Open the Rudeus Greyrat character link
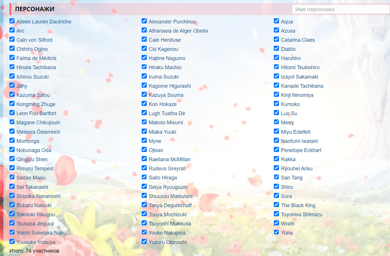Image resolution: width=390 pixels, height=256 pixels. (167, 169)
